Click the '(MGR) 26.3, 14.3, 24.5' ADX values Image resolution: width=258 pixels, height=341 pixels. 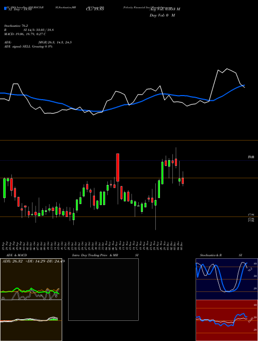coord(55,42)
